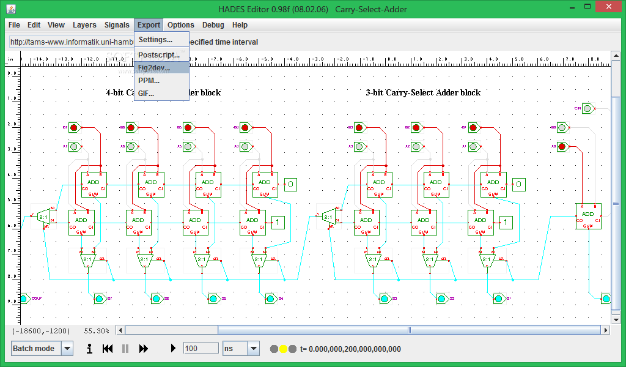This screenshot has height=367, width=626.
Task: Toggle the A7 input switch
Action: (x=75, y=147)
